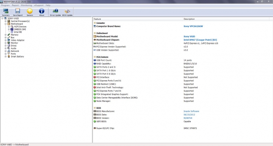Viewport: 273px width, 146px height.
Task: Expand the Monitor tree node
Action: coord(6,43)
